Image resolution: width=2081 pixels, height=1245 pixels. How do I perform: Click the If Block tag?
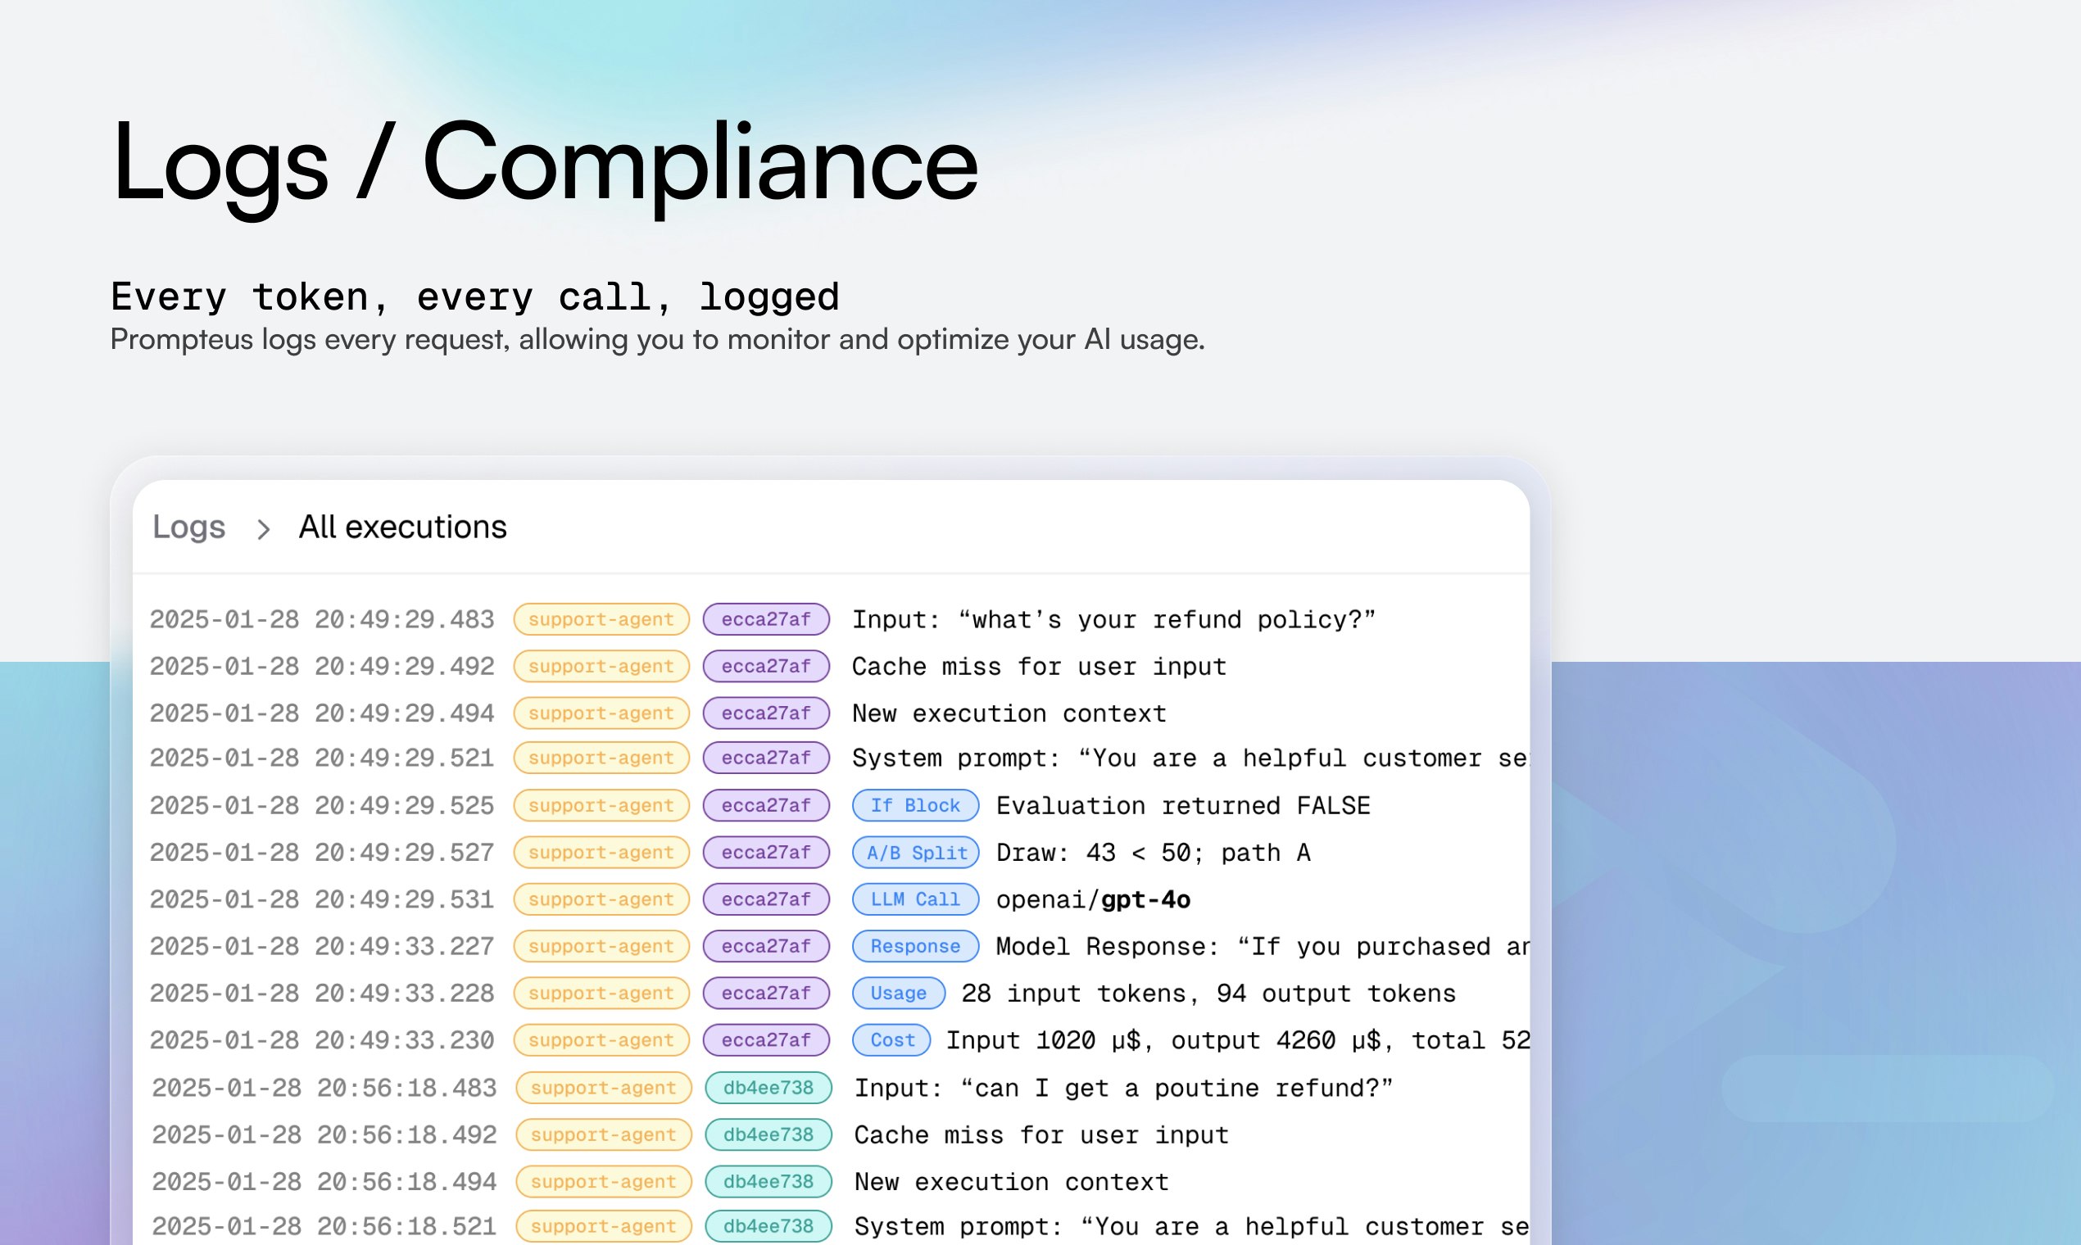tap(914, 805)
